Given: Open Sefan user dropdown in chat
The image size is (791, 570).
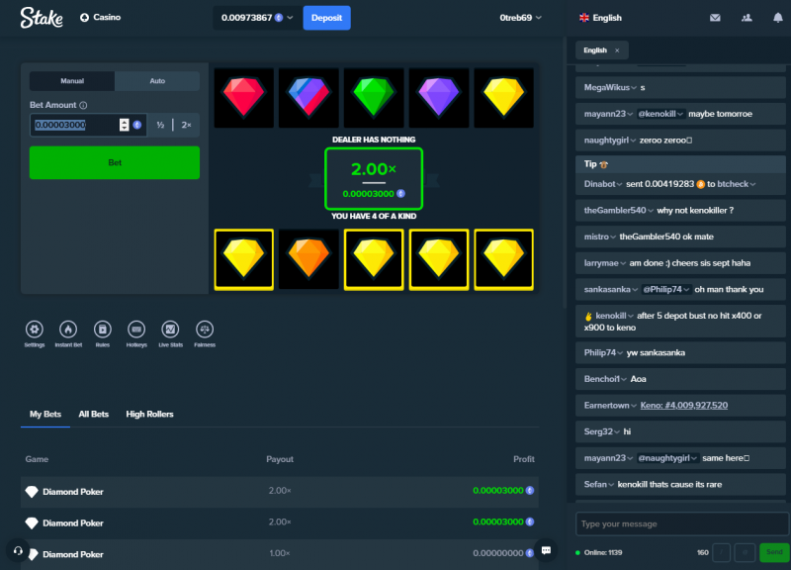Looking at the screenshot, I should click(x=599, y=484).
